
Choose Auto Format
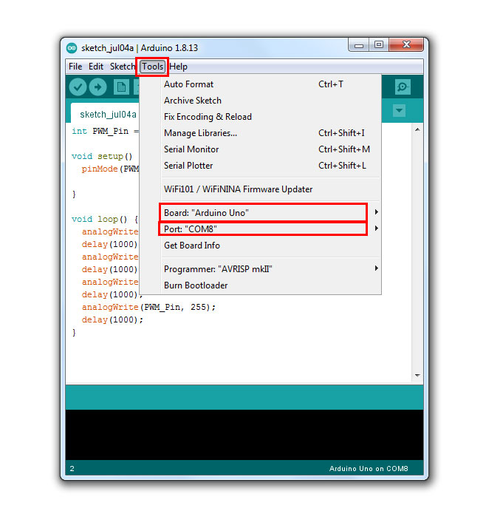[x=261, y=84]
